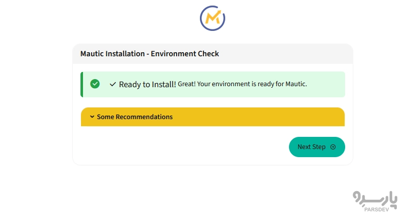Click the empty right side of the green alert banner
Screen dimensions: 414x220
(x=326, y=84)
